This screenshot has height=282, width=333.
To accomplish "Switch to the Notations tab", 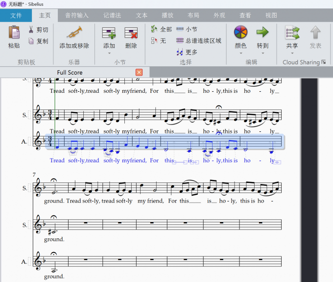I will (112, 15).
